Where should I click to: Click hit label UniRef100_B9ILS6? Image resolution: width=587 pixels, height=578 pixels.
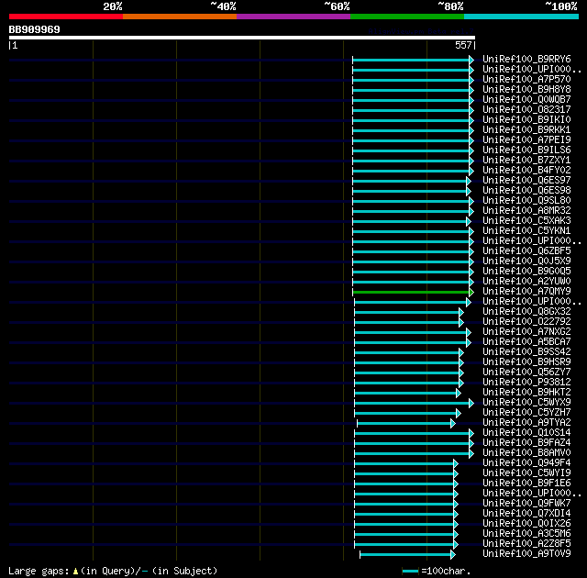pos(526,150)
